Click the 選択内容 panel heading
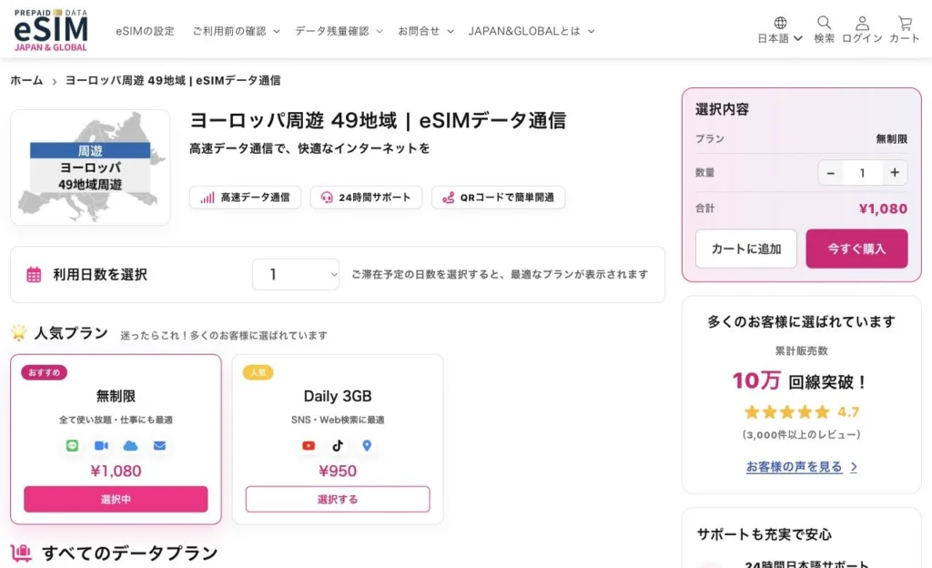Screen dimensions: 932x568 [x=722, y=109]
